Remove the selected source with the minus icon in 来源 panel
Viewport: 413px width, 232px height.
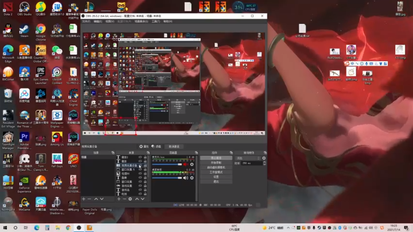click(x=124, y=199)
